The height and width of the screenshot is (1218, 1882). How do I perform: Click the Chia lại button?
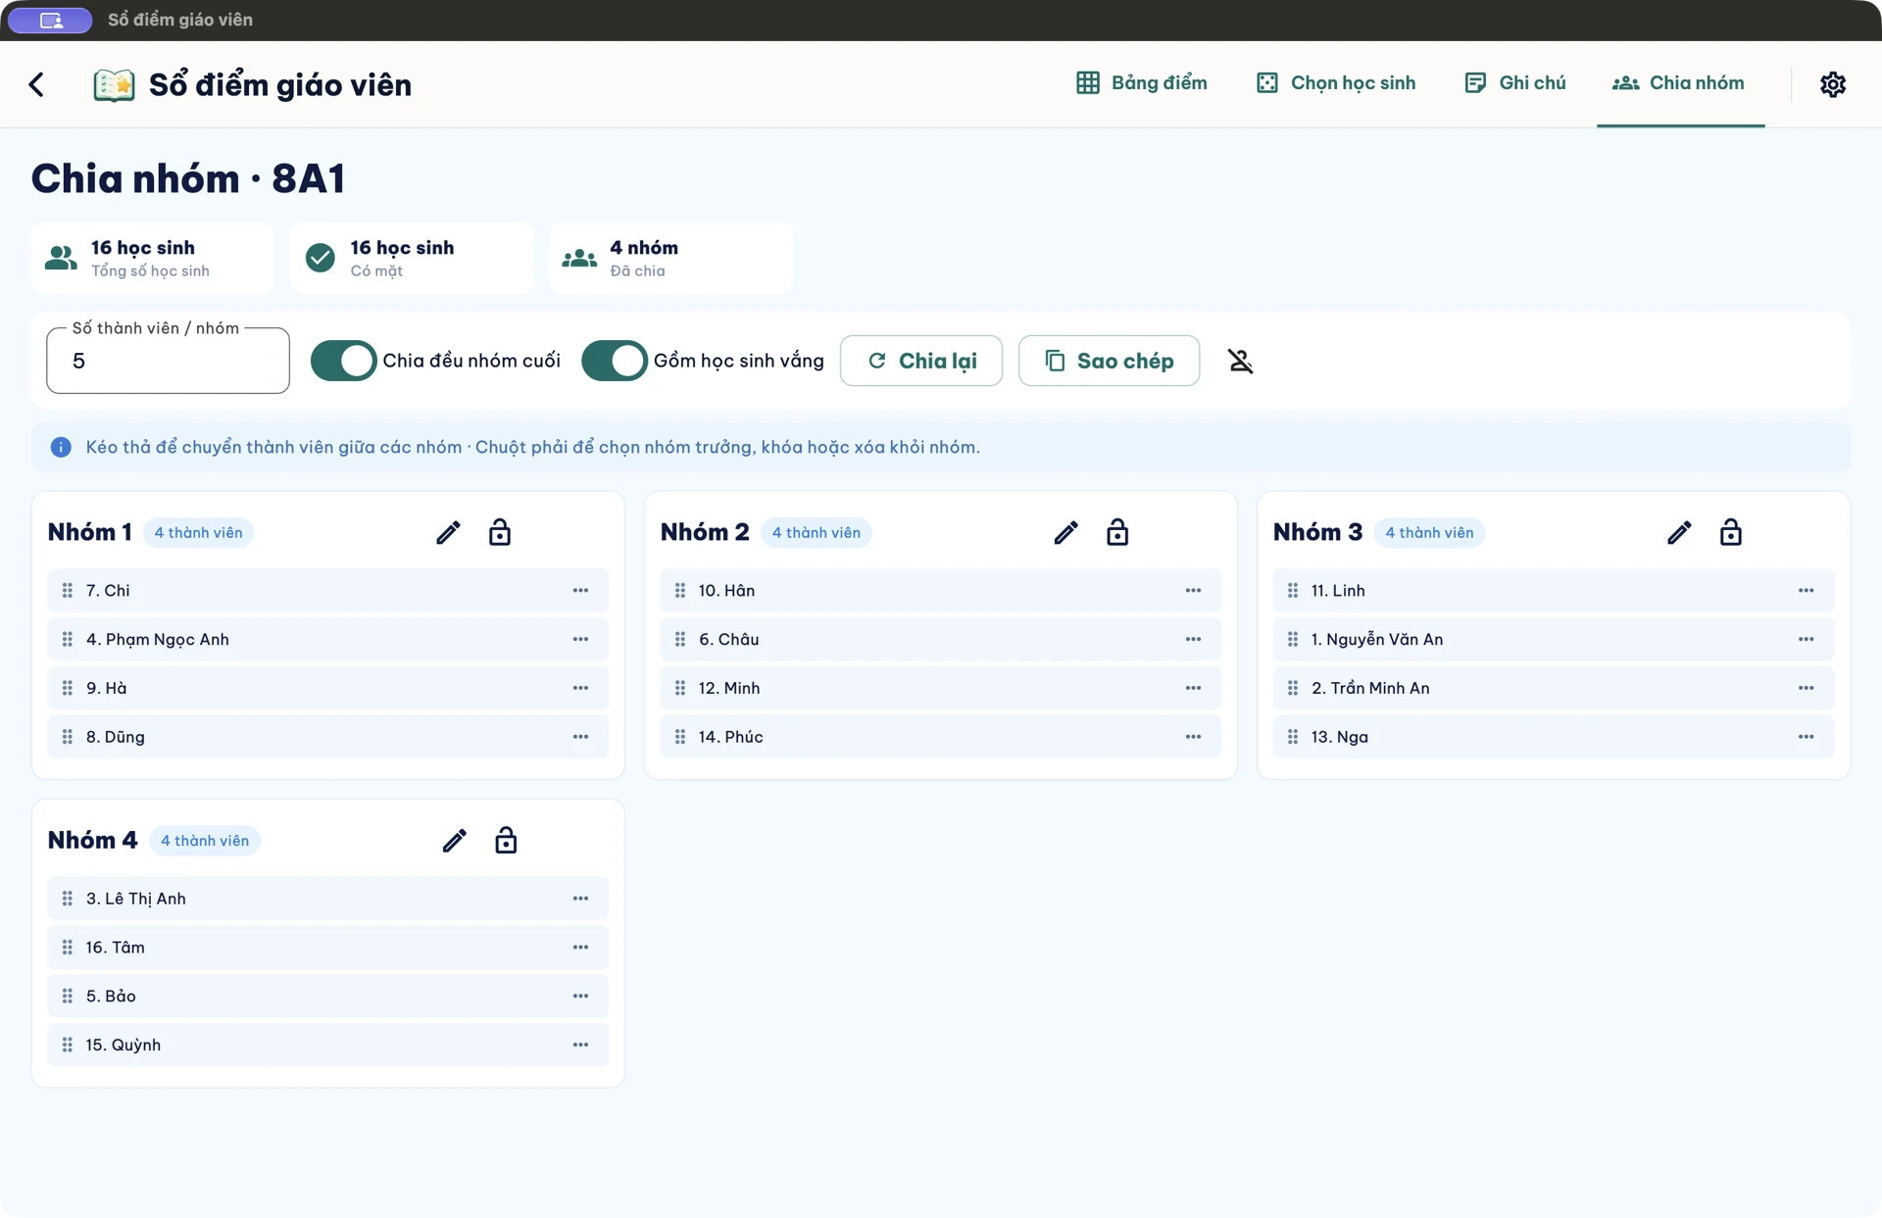pos(920,361)
